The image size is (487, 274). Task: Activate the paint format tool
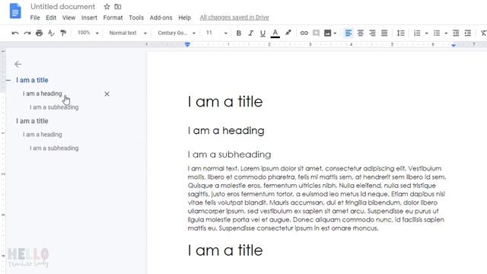[x=63, y=33]
